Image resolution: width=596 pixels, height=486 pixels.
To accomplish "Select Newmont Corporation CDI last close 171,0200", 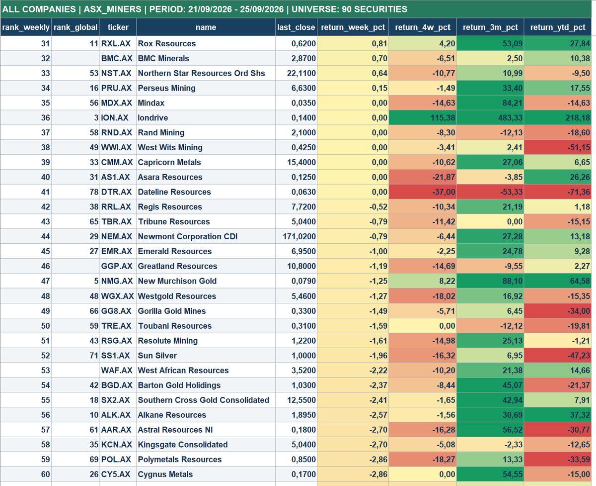I will 296,236.
